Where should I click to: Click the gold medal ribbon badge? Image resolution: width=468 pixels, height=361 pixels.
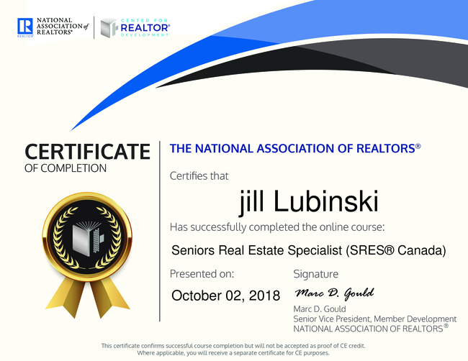click(87, 255)
